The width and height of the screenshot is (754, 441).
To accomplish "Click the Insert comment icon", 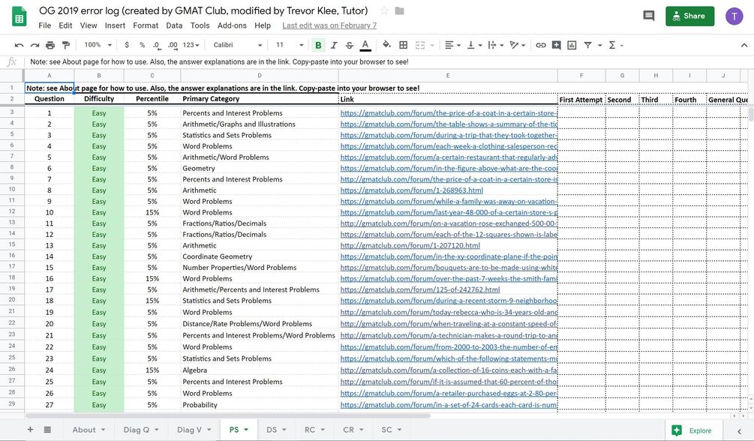I will pyautogui.click(x=557, y=45).
